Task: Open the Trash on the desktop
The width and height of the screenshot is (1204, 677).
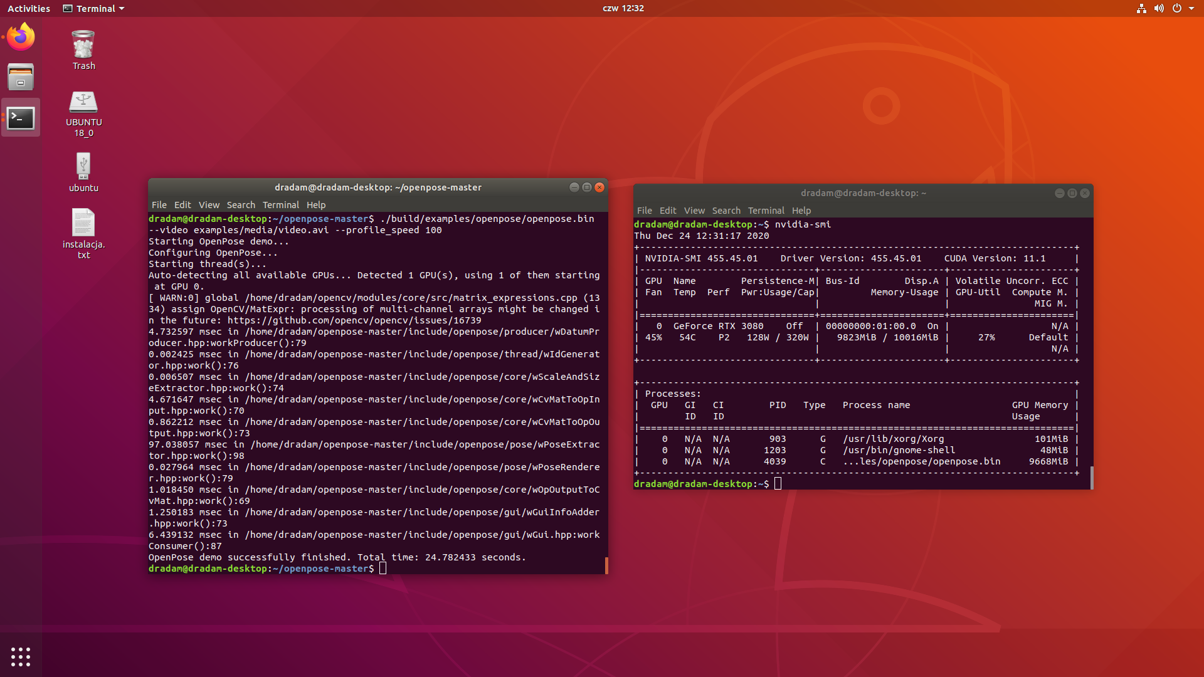Action: pos(83,50)
